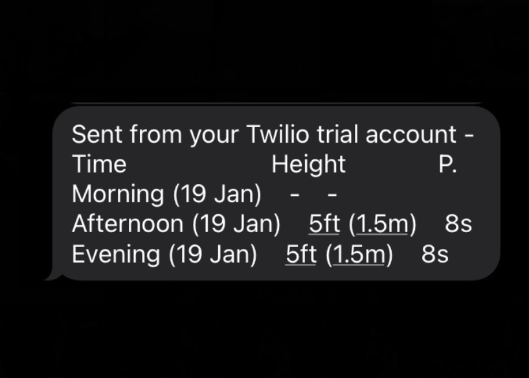The width and height of the screenshot is (529, 378).
Task: Click the word Sent starting the message
Action: (x=97, y=134)
